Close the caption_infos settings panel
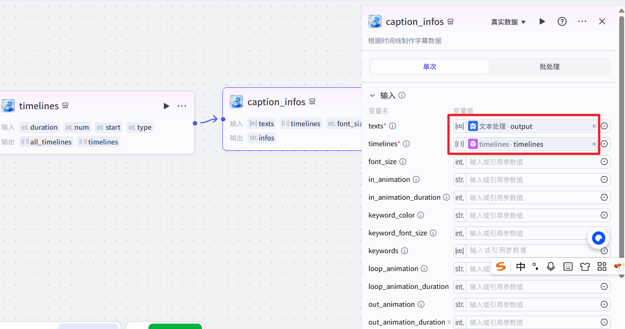The height and width of the screenshot is (329, 625). pos(602,21)
